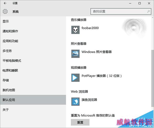
Task: Click the vertical scrollbar thumb
Action: [152, 78]
